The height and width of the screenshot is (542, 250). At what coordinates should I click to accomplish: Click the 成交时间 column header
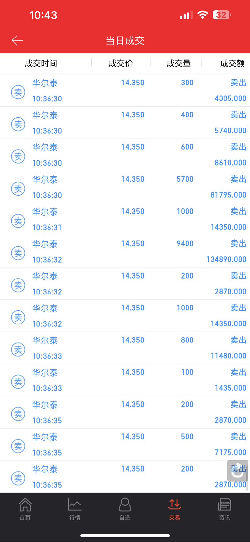(x=41, y=63)
